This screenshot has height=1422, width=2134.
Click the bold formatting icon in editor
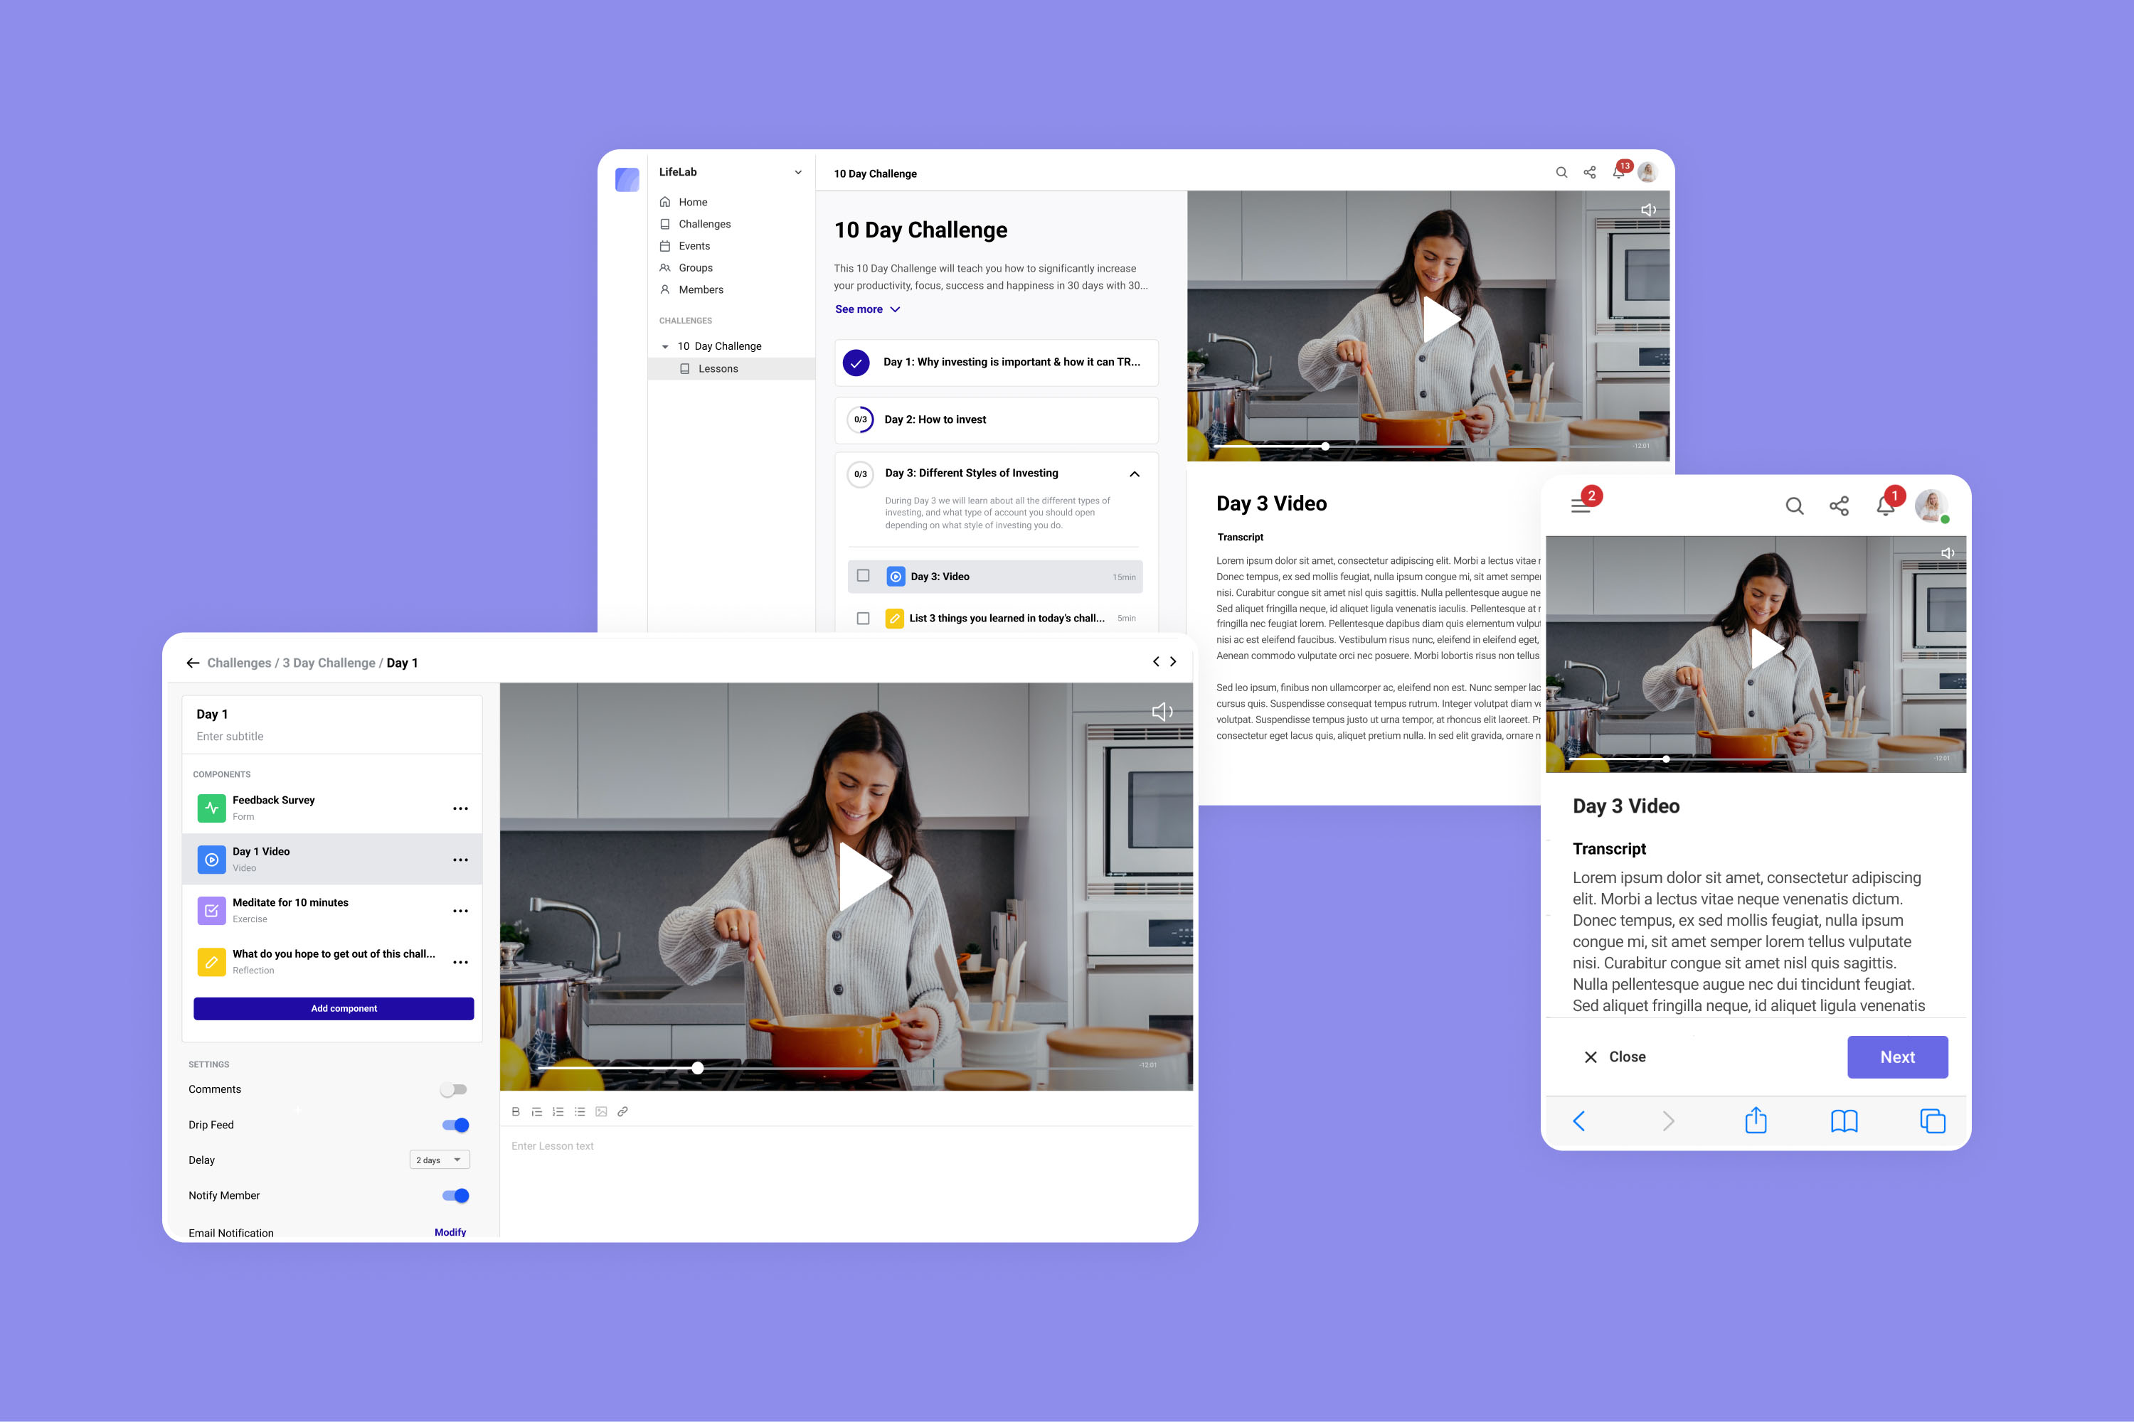tap(515, 1112)
